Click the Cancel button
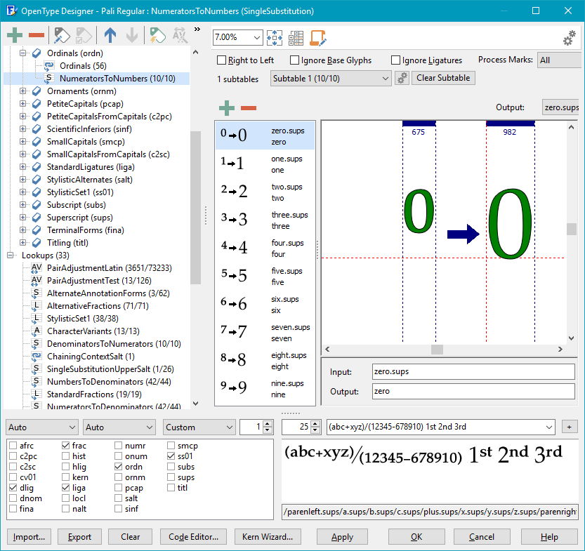 [482, 537]
